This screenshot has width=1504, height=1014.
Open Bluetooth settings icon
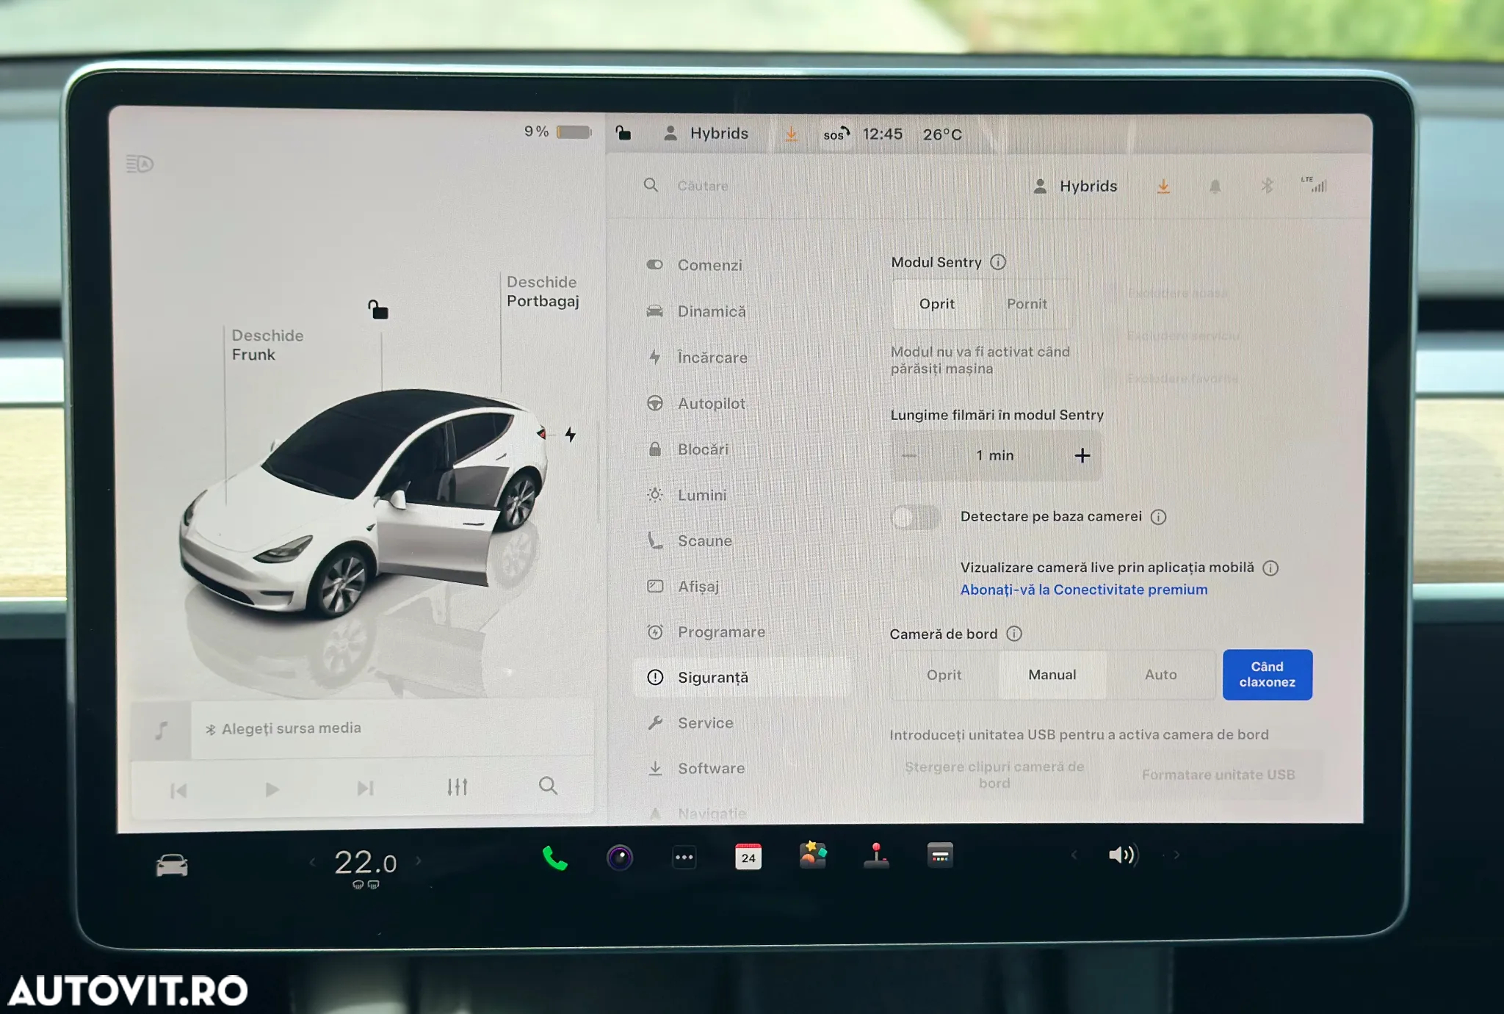pyautogui.click(x=1267, y=186)
